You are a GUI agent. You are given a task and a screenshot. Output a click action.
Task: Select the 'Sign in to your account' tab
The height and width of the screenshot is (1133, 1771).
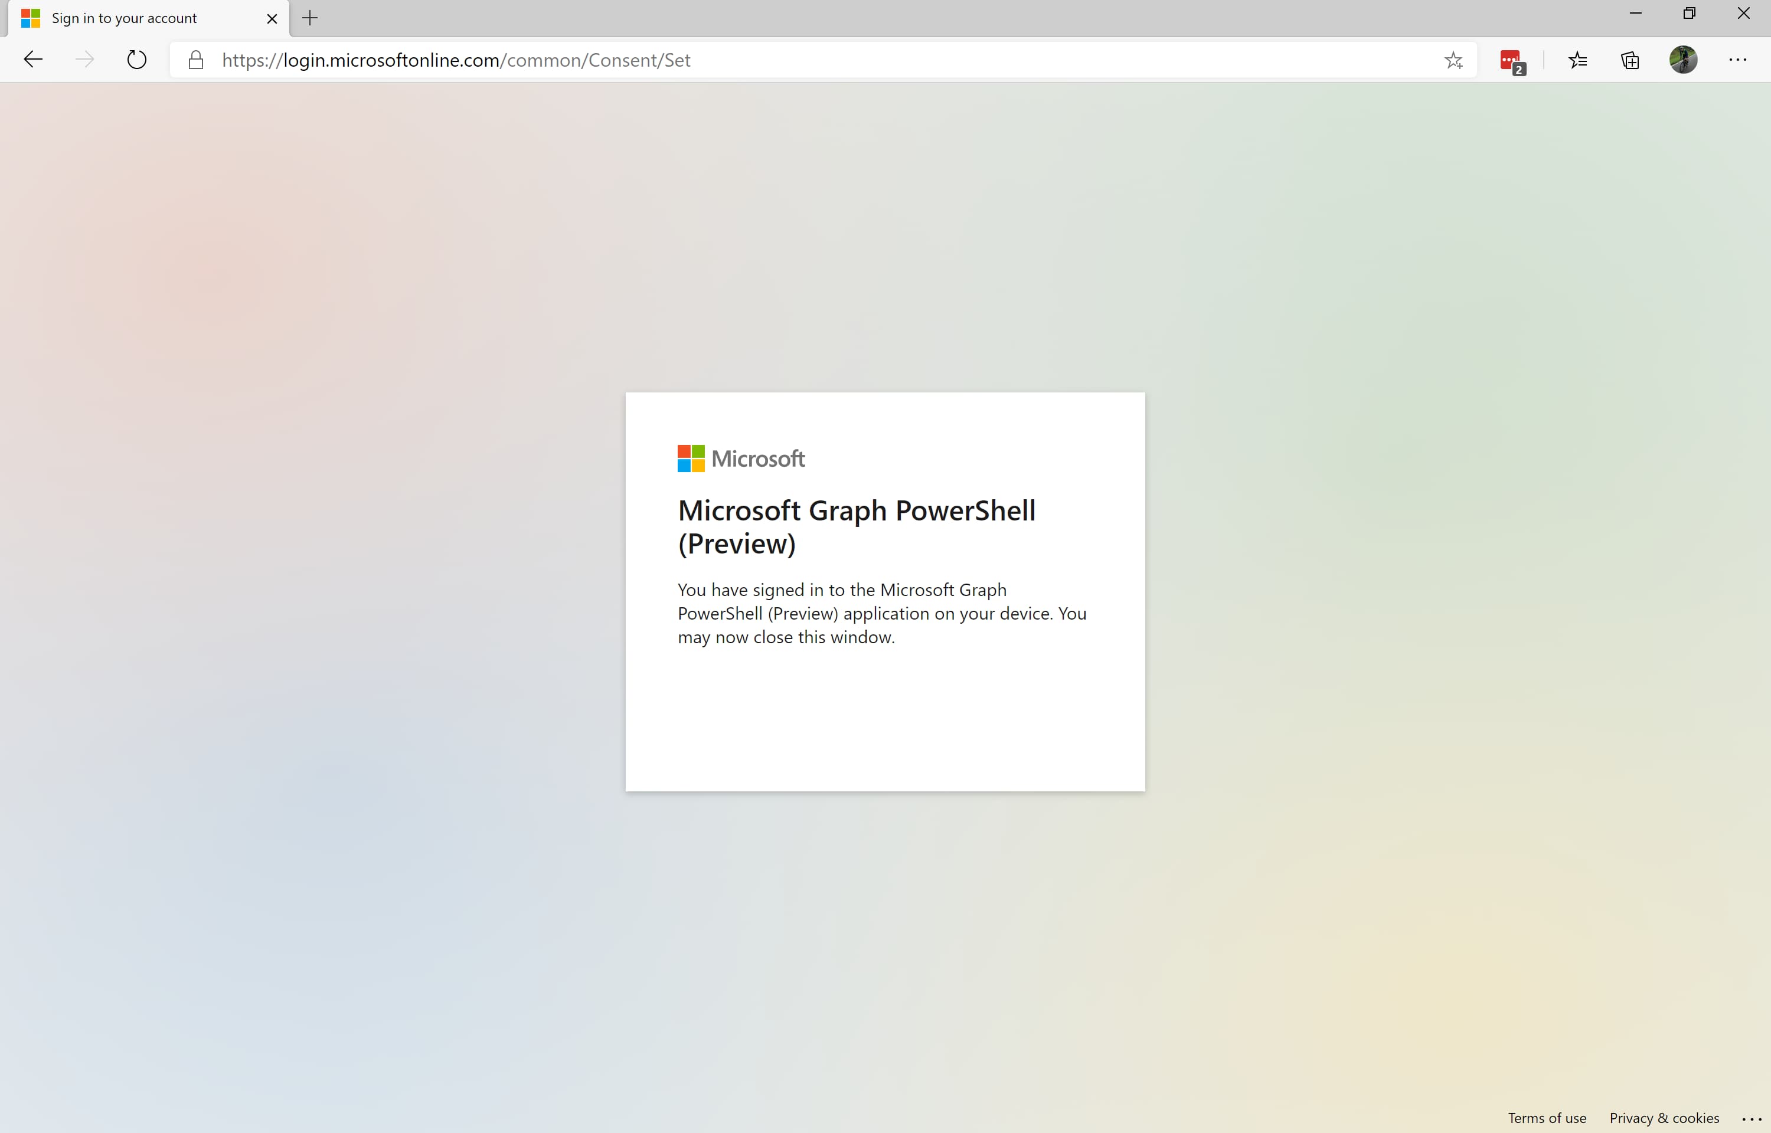(149, 18)
